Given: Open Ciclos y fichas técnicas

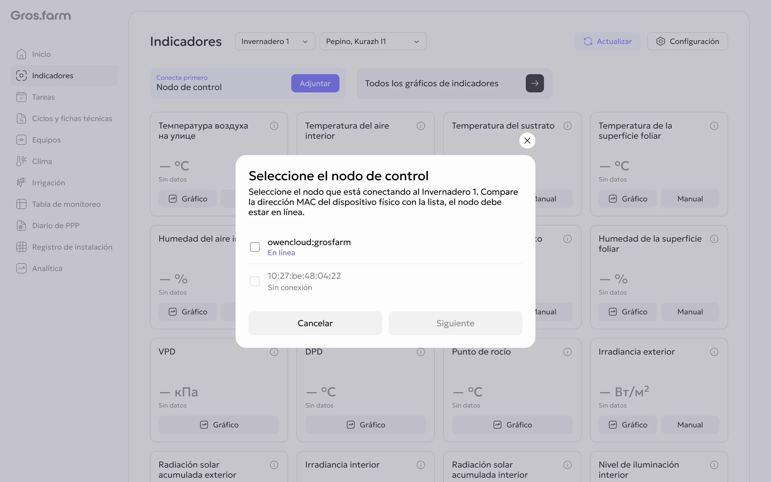Looking at the screenshot, I should [64, 118].
